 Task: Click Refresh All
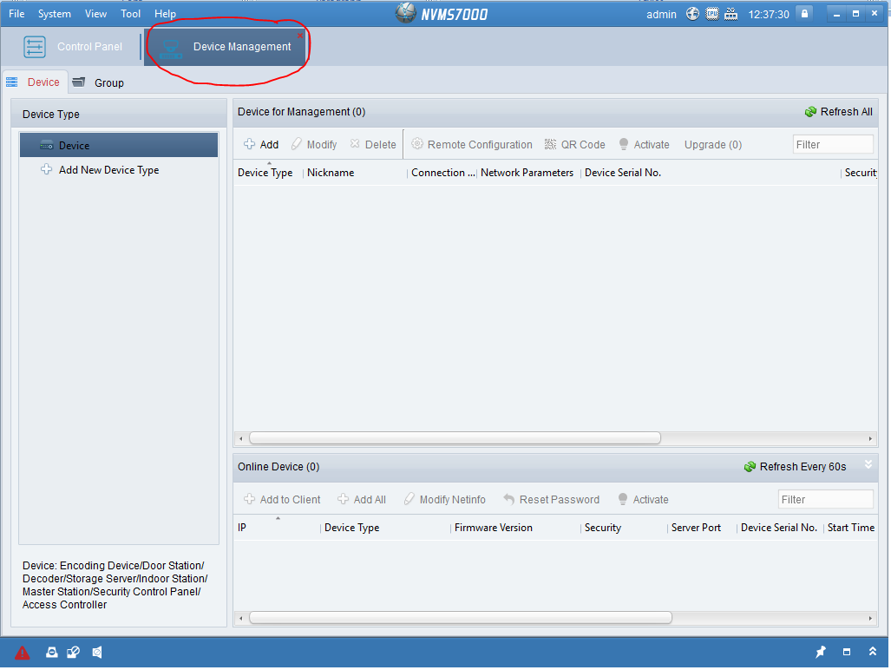[839, 112]
